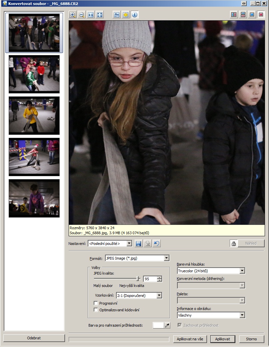
Task: Show the histogram display icon
Action: pyautogui.click(x=117, y=15)
